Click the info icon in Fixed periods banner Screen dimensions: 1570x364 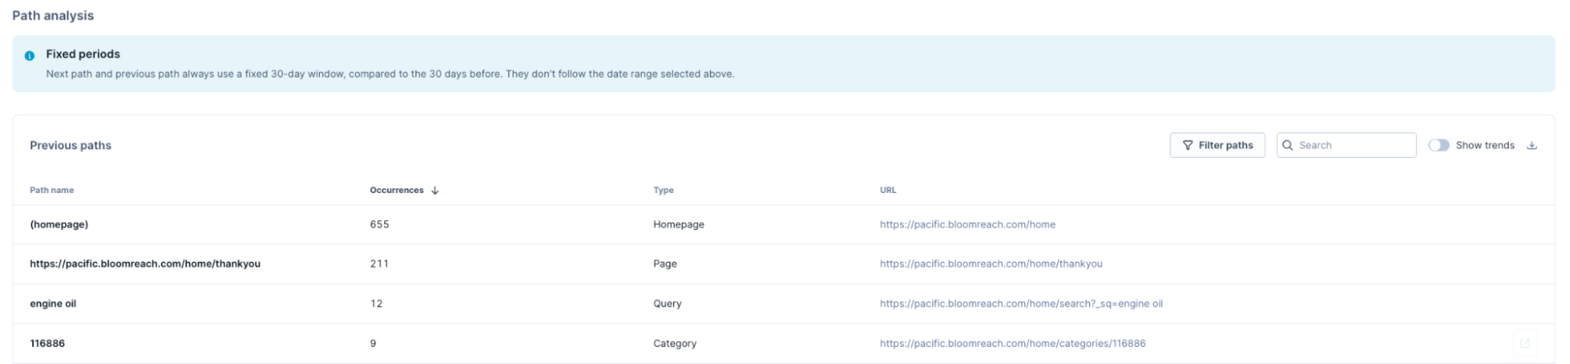(30, 56)
